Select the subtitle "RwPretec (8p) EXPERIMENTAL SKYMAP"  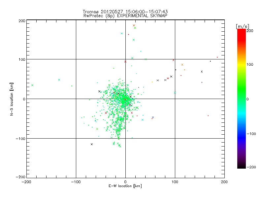125,16
